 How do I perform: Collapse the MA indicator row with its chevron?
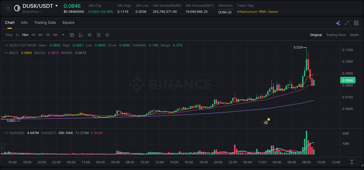[x=6, y=53]
